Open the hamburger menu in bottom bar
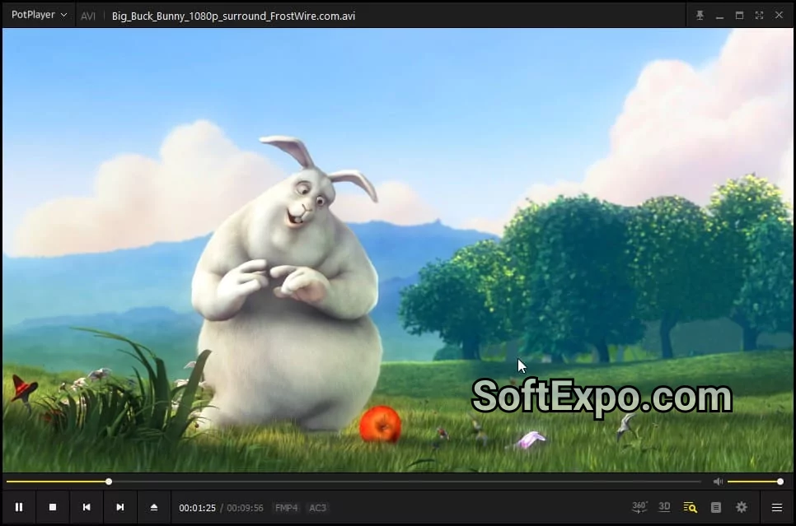796x526 pixels. pos(776,508)
